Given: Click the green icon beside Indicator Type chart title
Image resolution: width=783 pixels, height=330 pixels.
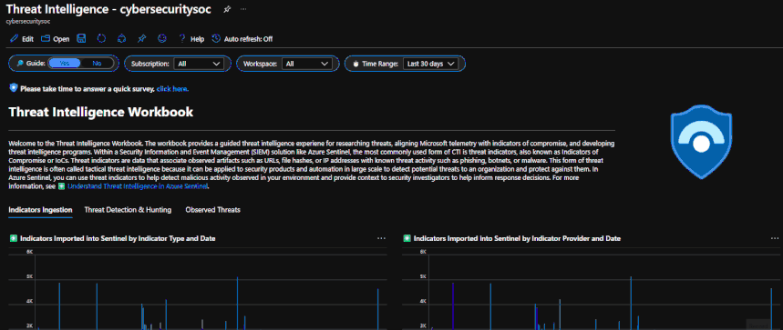Looking at the screenshot, I should [x=14, y=238].
